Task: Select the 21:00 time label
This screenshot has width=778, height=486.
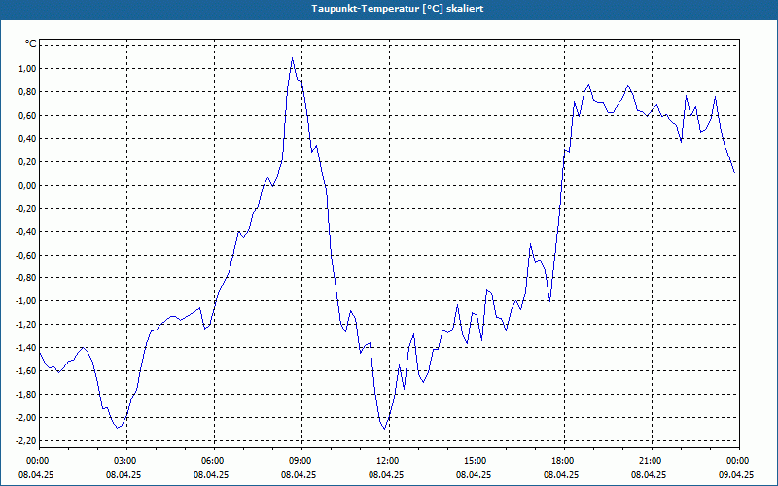Action: point(650,461)
